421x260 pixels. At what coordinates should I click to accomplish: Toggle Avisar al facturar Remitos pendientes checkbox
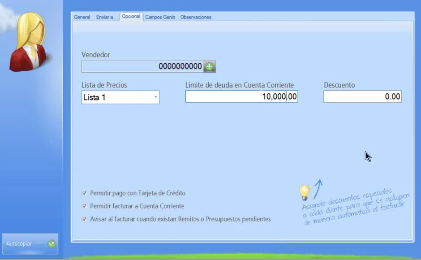84,219
